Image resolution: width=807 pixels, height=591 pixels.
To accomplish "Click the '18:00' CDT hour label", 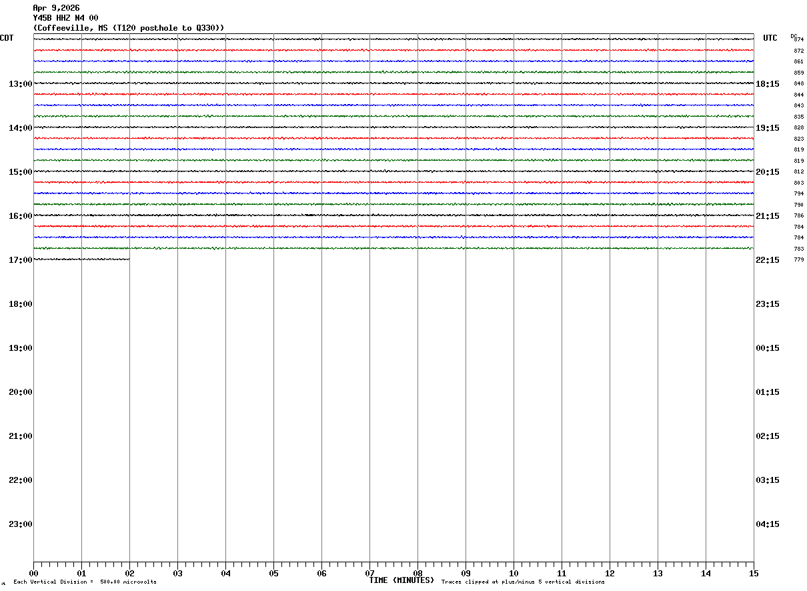I will [20, 304].
